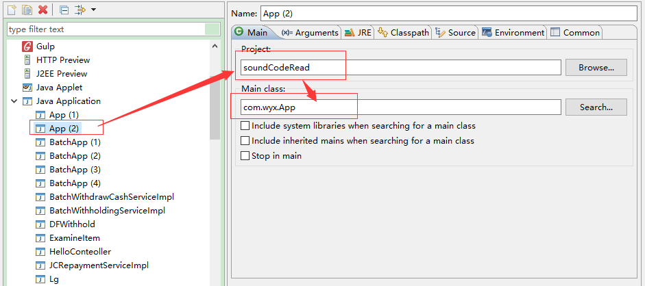The height and width of the screenshot is (286, 645).
Task: Click the tree scrollbar up arrow
Action: coord(215,46)
